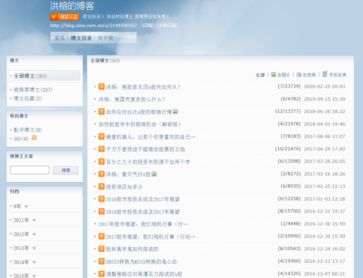Open 博文收藏(2) link
The width and height of the screenshot is (363, 278).
pos(28,98)
